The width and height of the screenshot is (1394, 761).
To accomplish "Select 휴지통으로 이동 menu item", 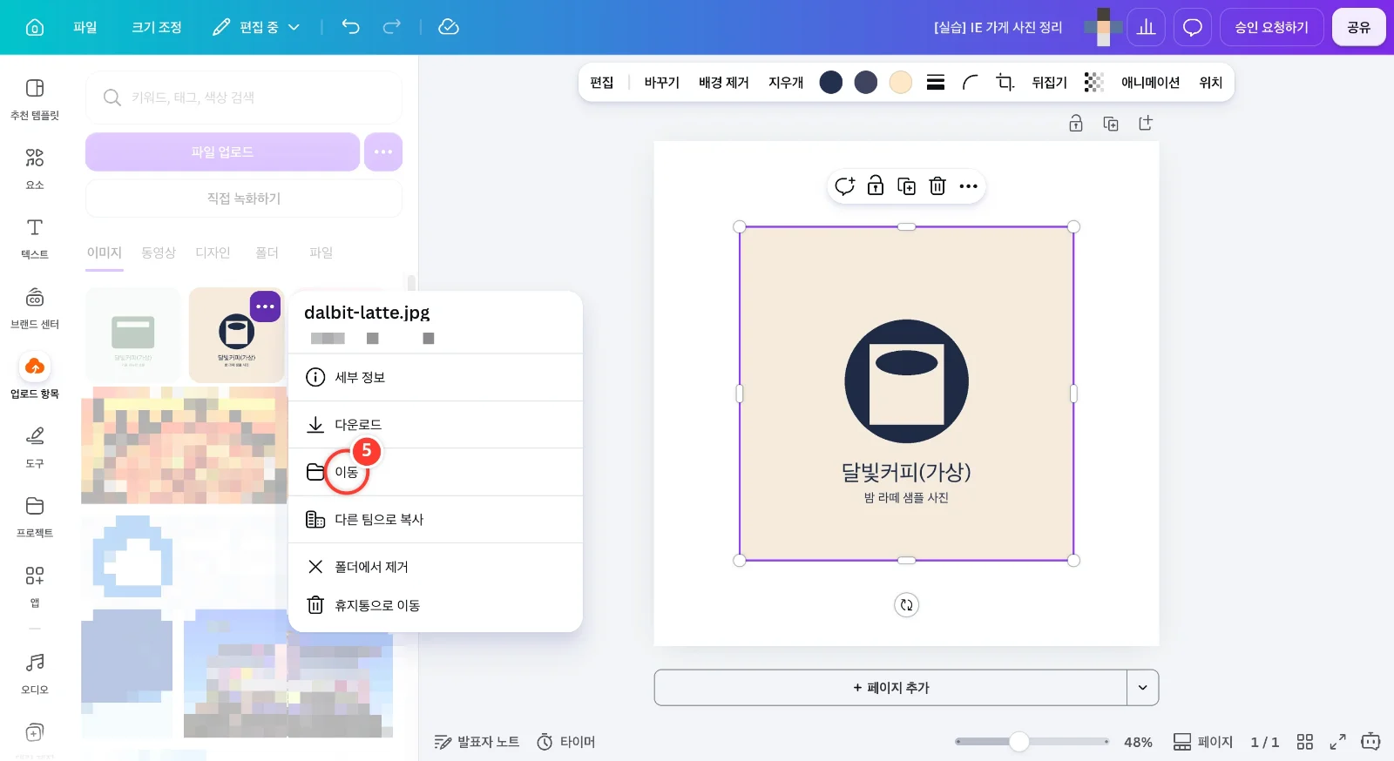I will tap(435, 605).
